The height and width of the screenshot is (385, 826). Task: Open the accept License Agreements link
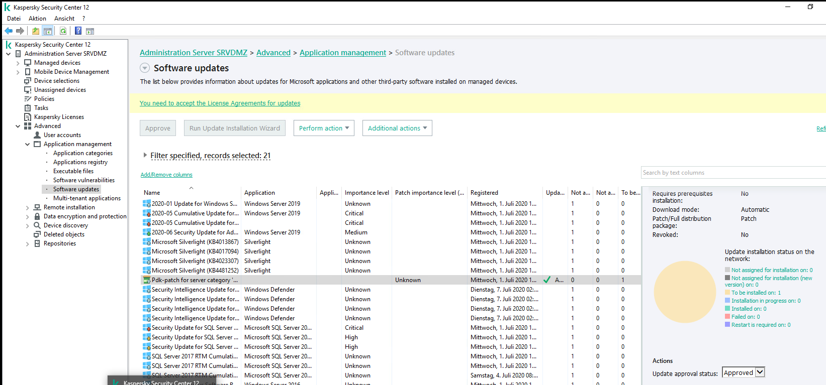220,103
